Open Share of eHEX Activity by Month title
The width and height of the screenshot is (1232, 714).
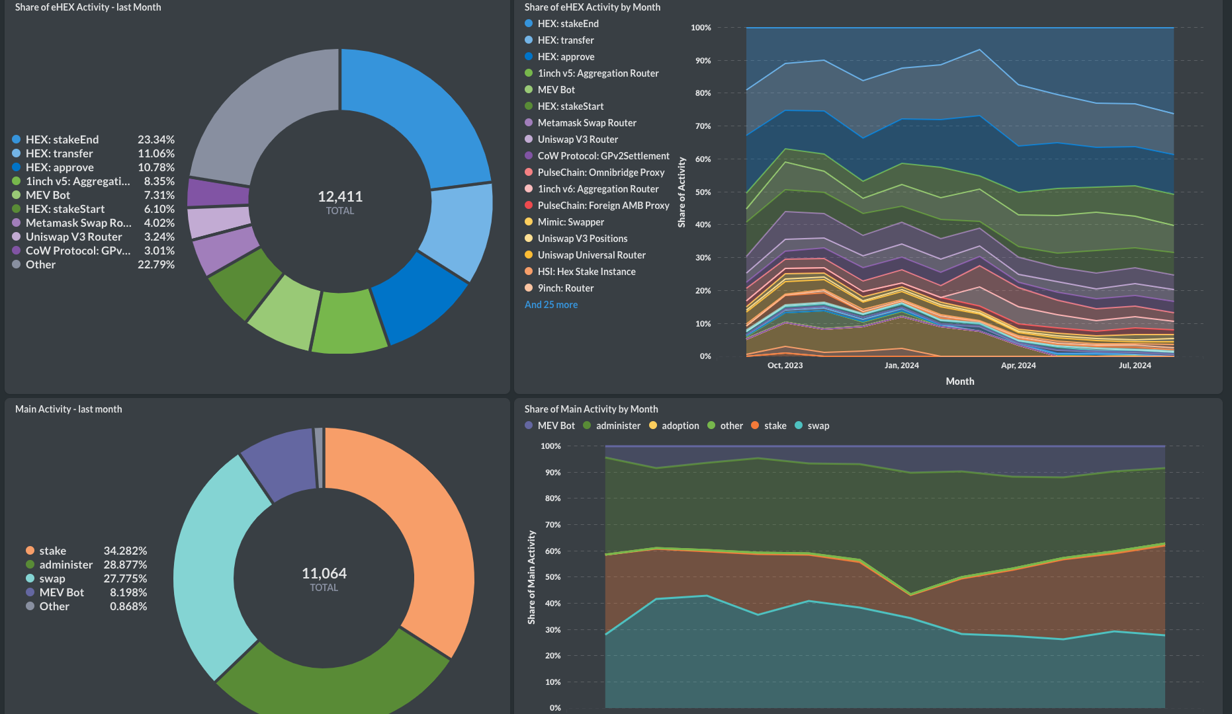[592, 7]
